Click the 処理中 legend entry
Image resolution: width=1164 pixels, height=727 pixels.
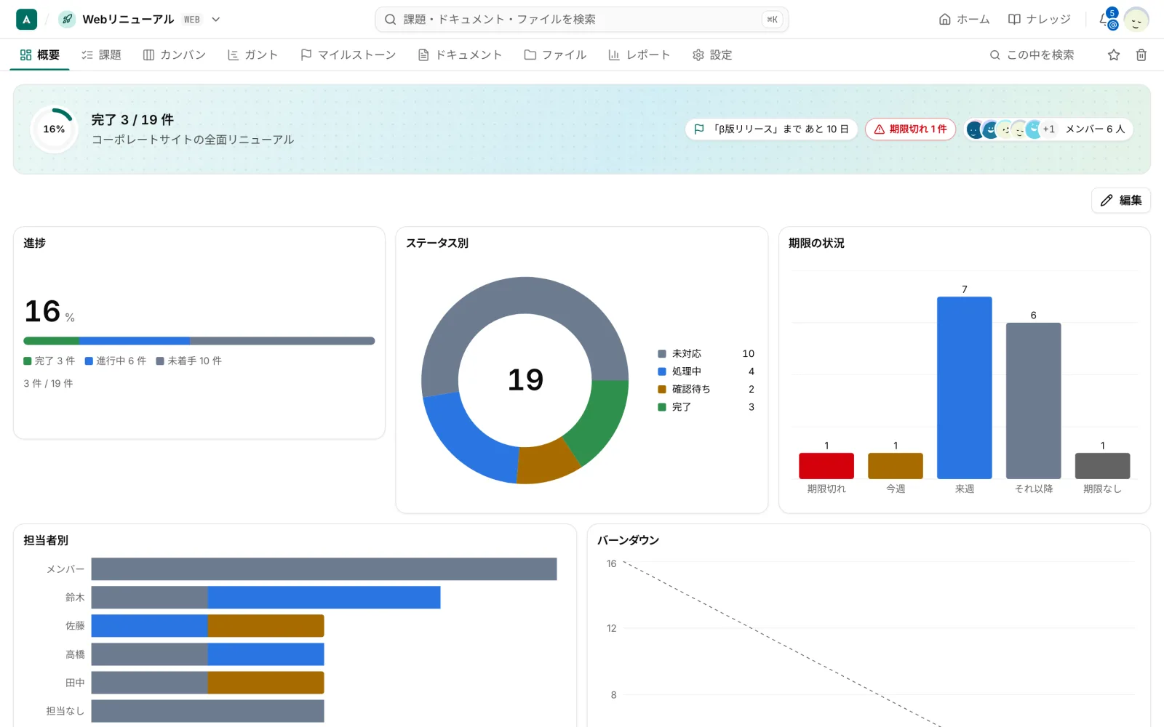(x=706, y=371)
